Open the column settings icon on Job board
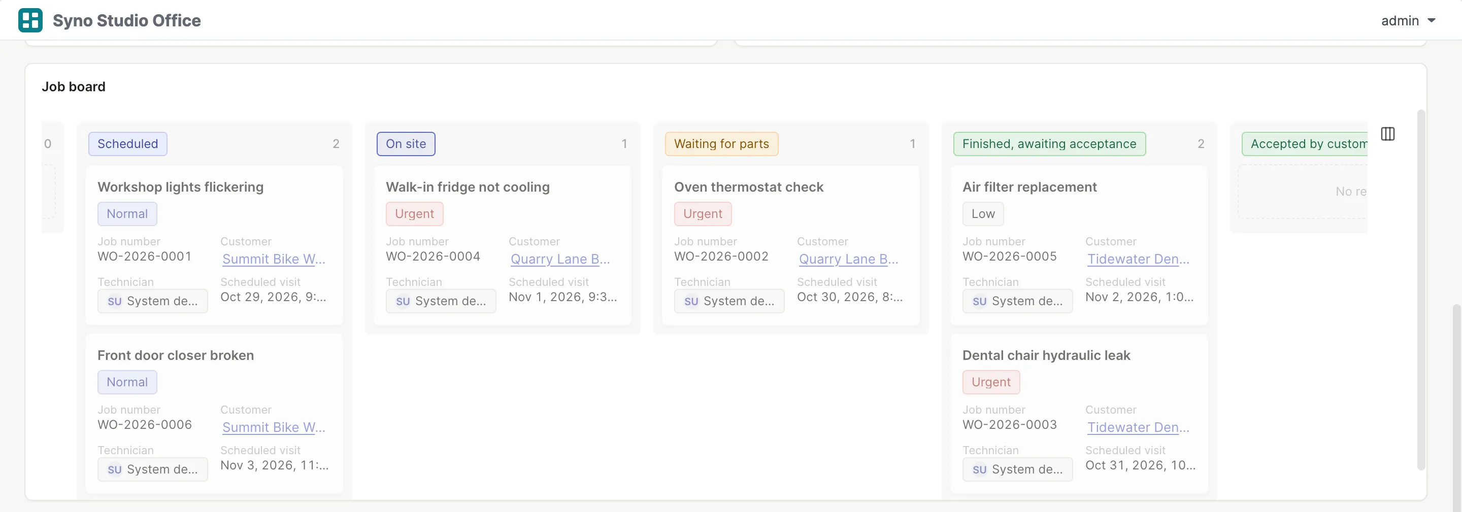 coord(1387,134)
